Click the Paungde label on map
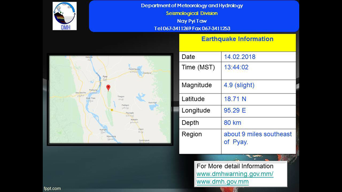Viewport: 342px width, 192px height. coord(130,113)
